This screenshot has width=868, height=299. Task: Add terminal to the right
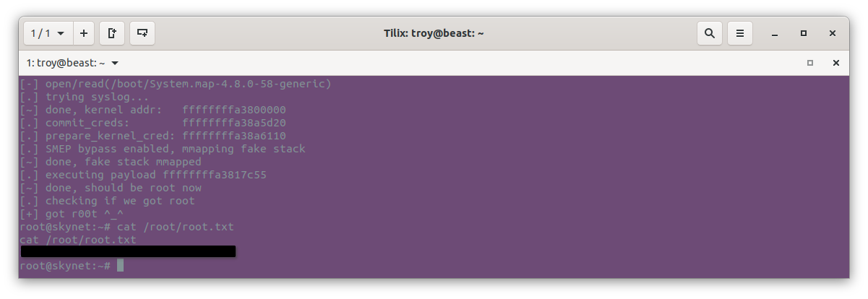[x=112, y=33]
